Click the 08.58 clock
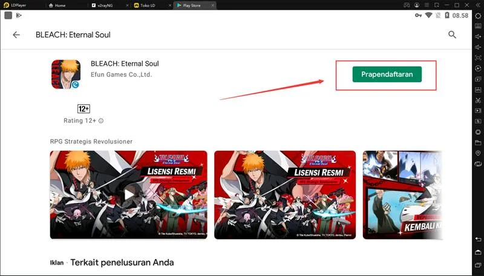This screenshot has height=276, width=484. (x=460, y=16)
